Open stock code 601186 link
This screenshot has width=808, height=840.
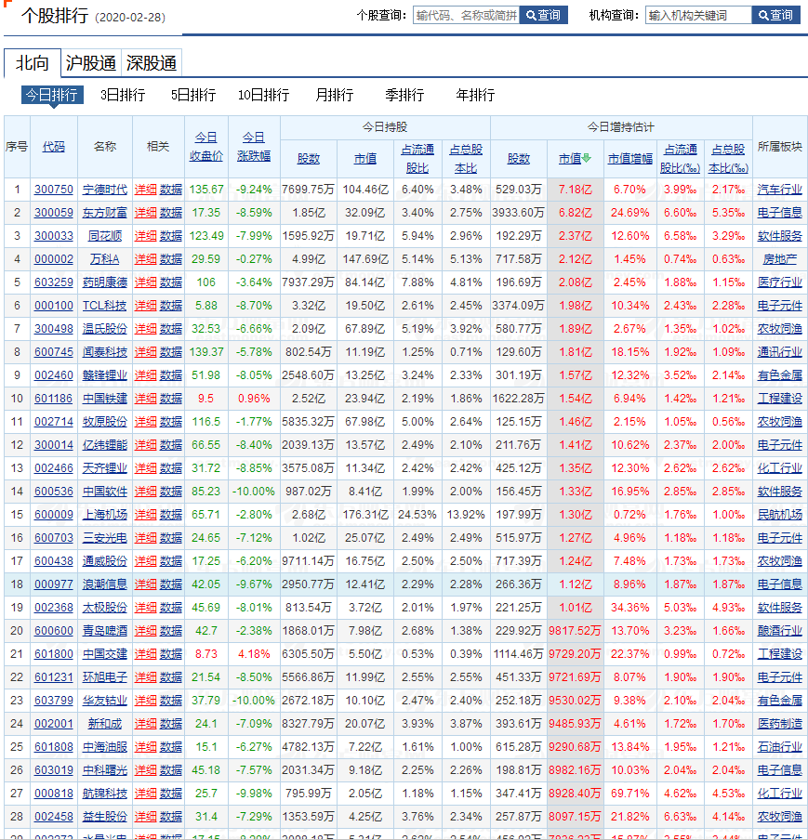[x=54, y=399]
